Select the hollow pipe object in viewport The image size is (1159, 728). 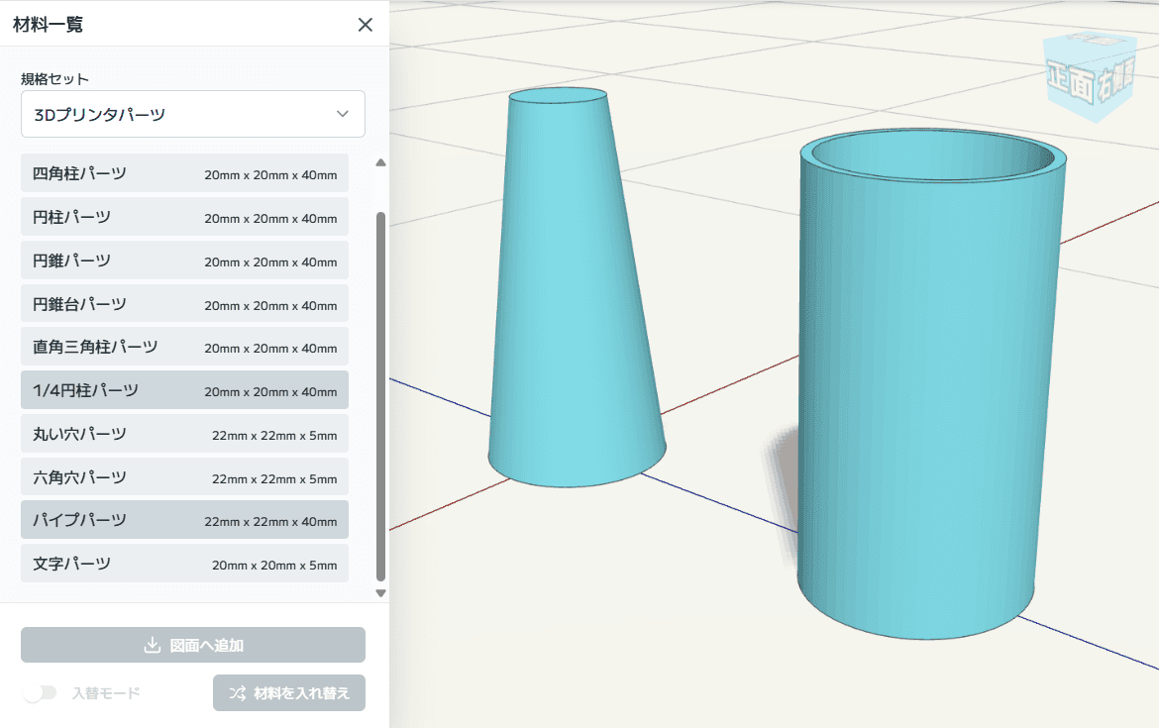click(929, 396)
